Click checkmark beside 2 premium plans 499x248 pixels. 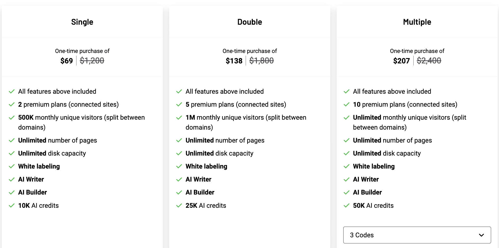12,104
